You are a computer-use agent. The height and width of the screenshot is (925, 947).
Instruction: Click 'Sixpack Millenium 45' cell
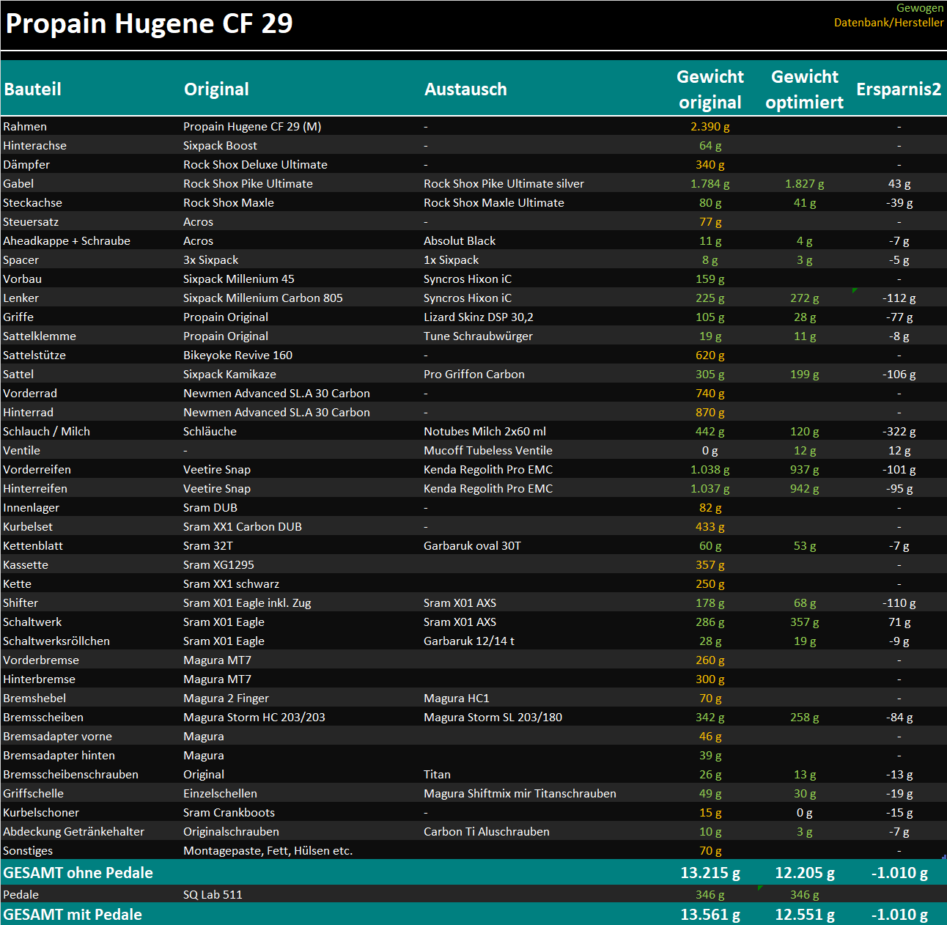[x=239, y=279]
